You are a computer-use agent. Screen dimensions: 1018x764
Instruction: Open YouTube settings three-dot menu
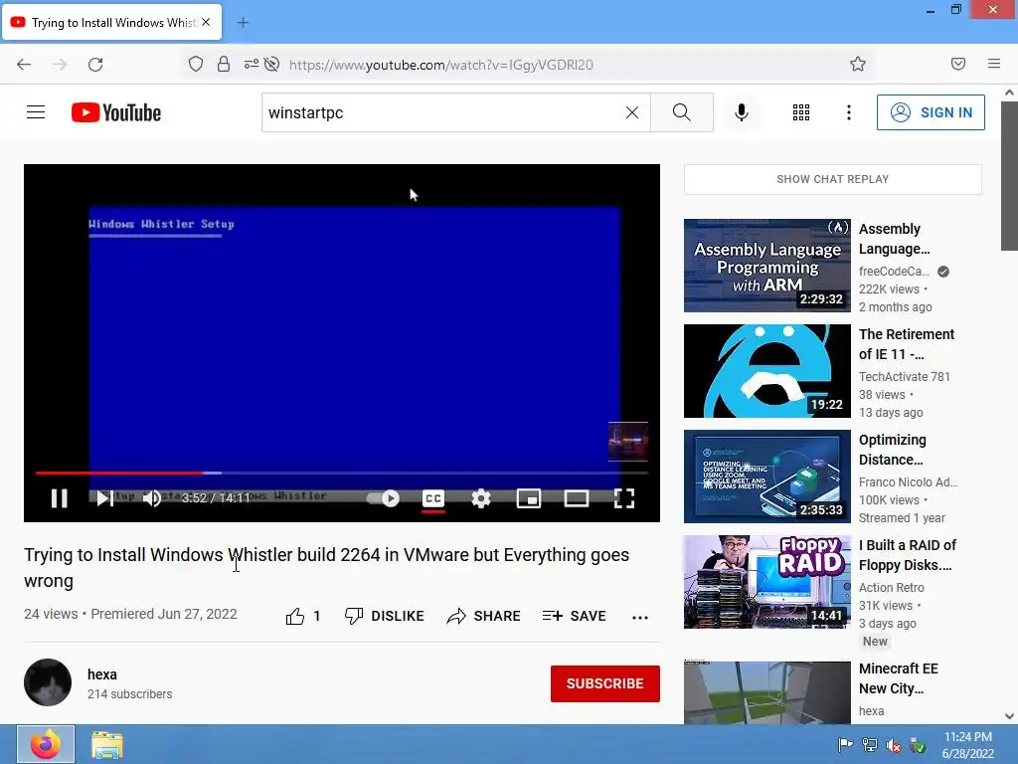coord(849,112)
